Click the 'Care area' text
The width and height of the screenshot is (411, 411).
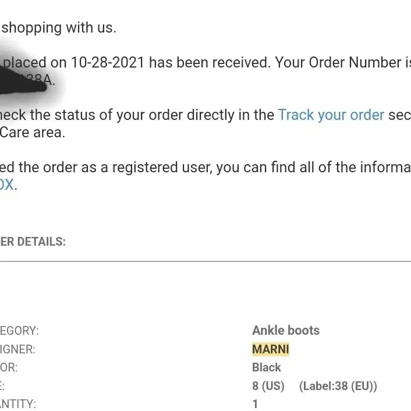(32, 132)
